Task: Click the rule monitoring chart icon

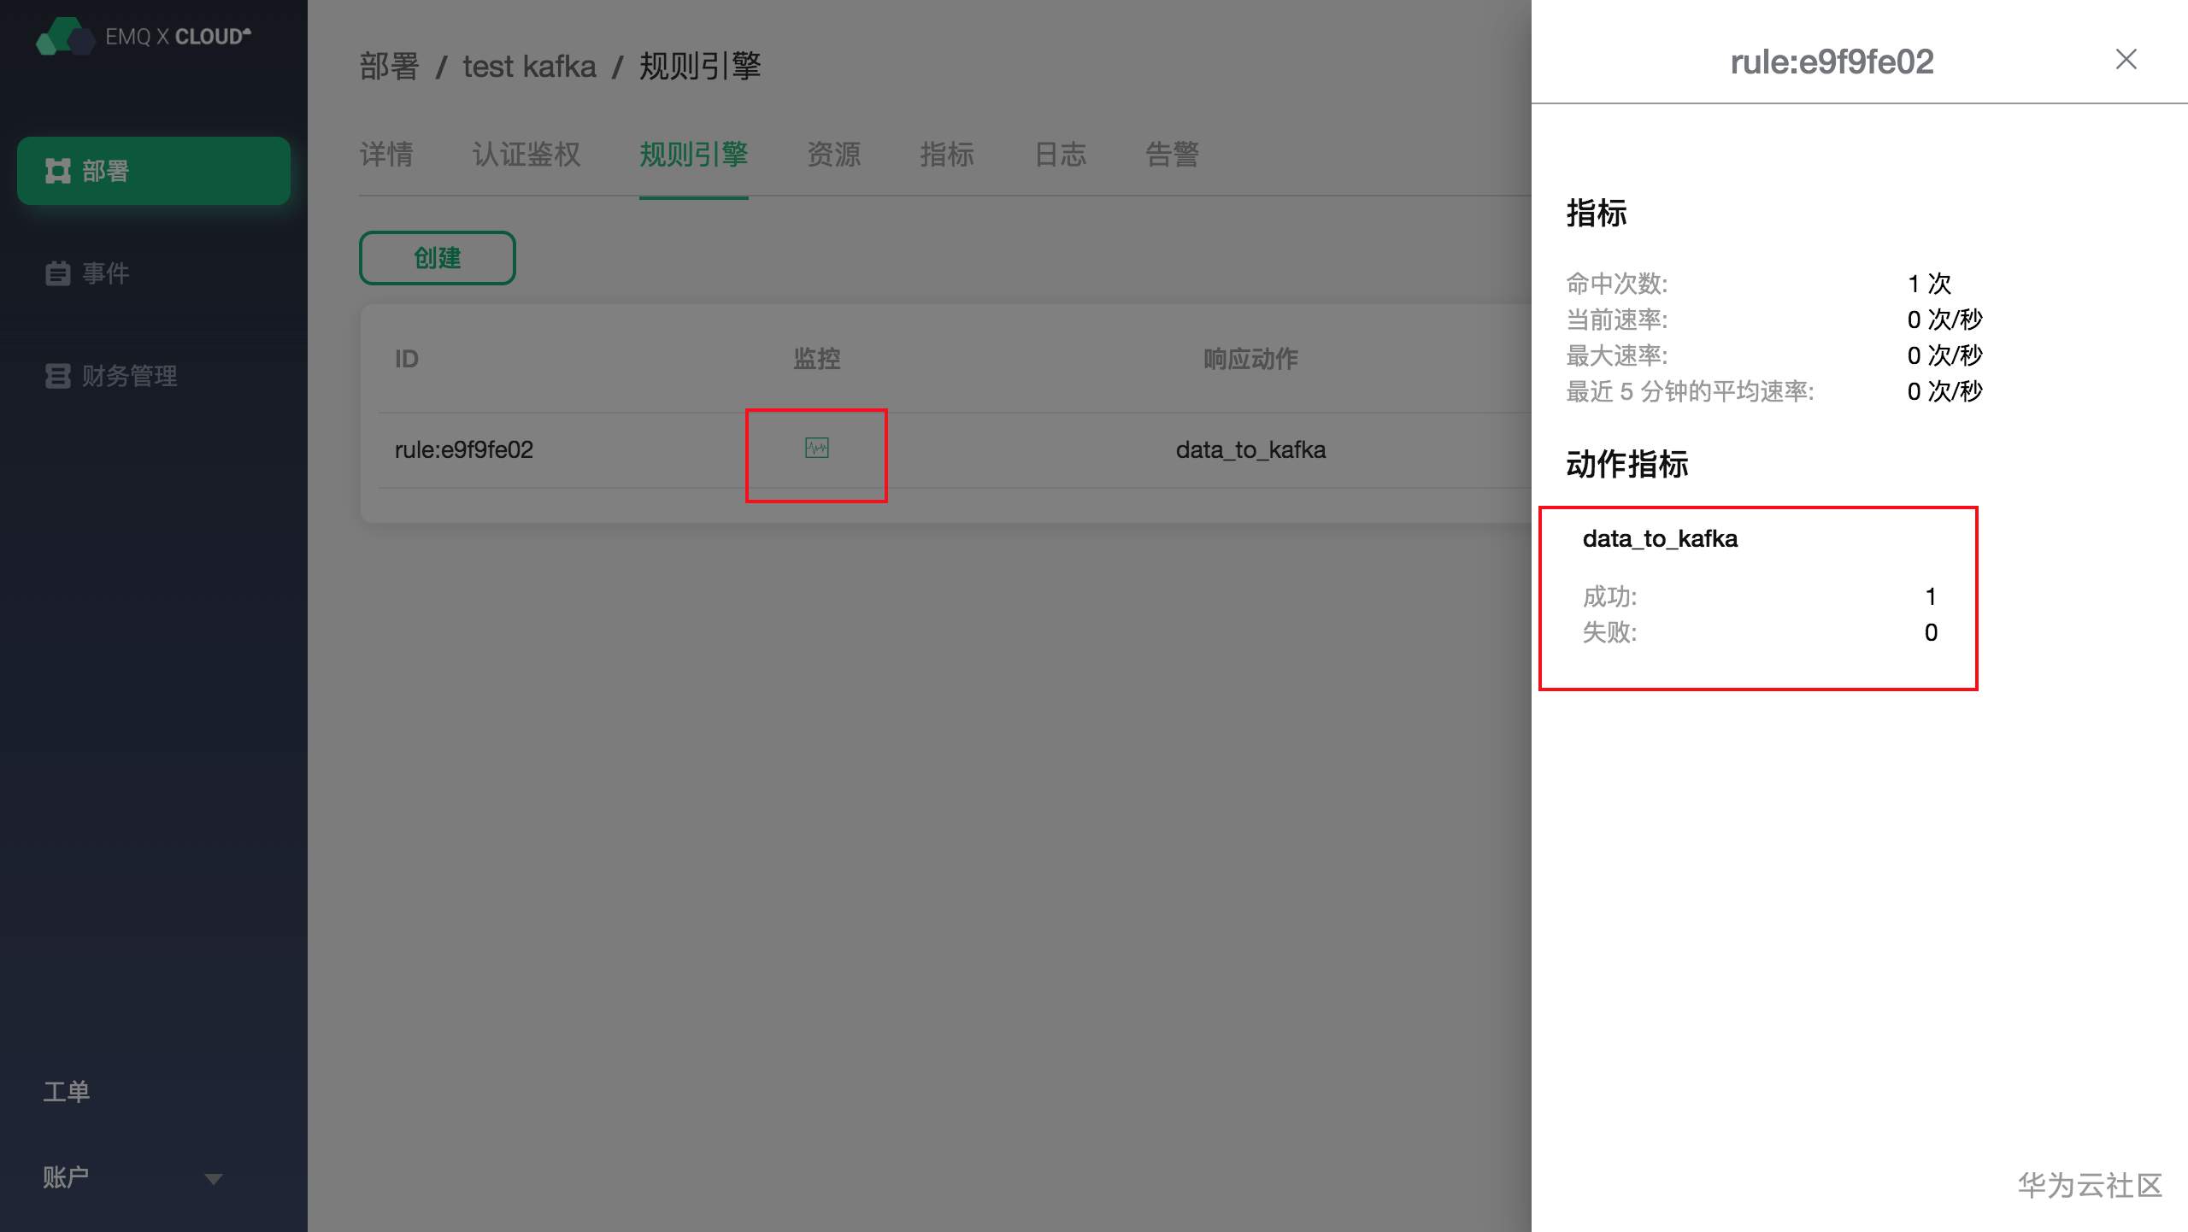Action: click(816, 449)
